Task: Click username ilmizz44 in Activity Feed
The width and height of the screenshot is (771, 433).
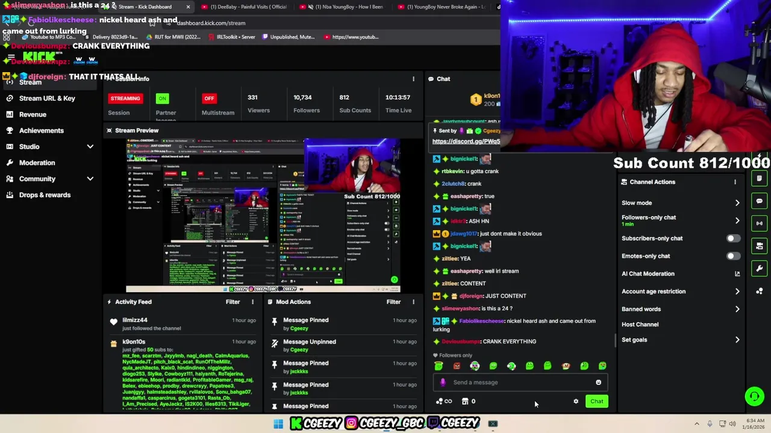Action: pyautogui.click(x=135, y=320)
